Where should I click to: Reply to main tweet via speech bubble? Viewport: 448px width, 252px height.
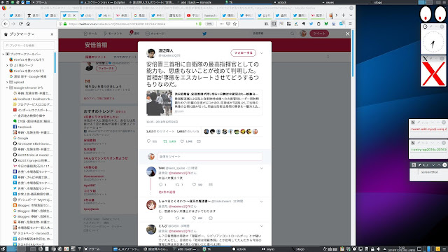148,141
